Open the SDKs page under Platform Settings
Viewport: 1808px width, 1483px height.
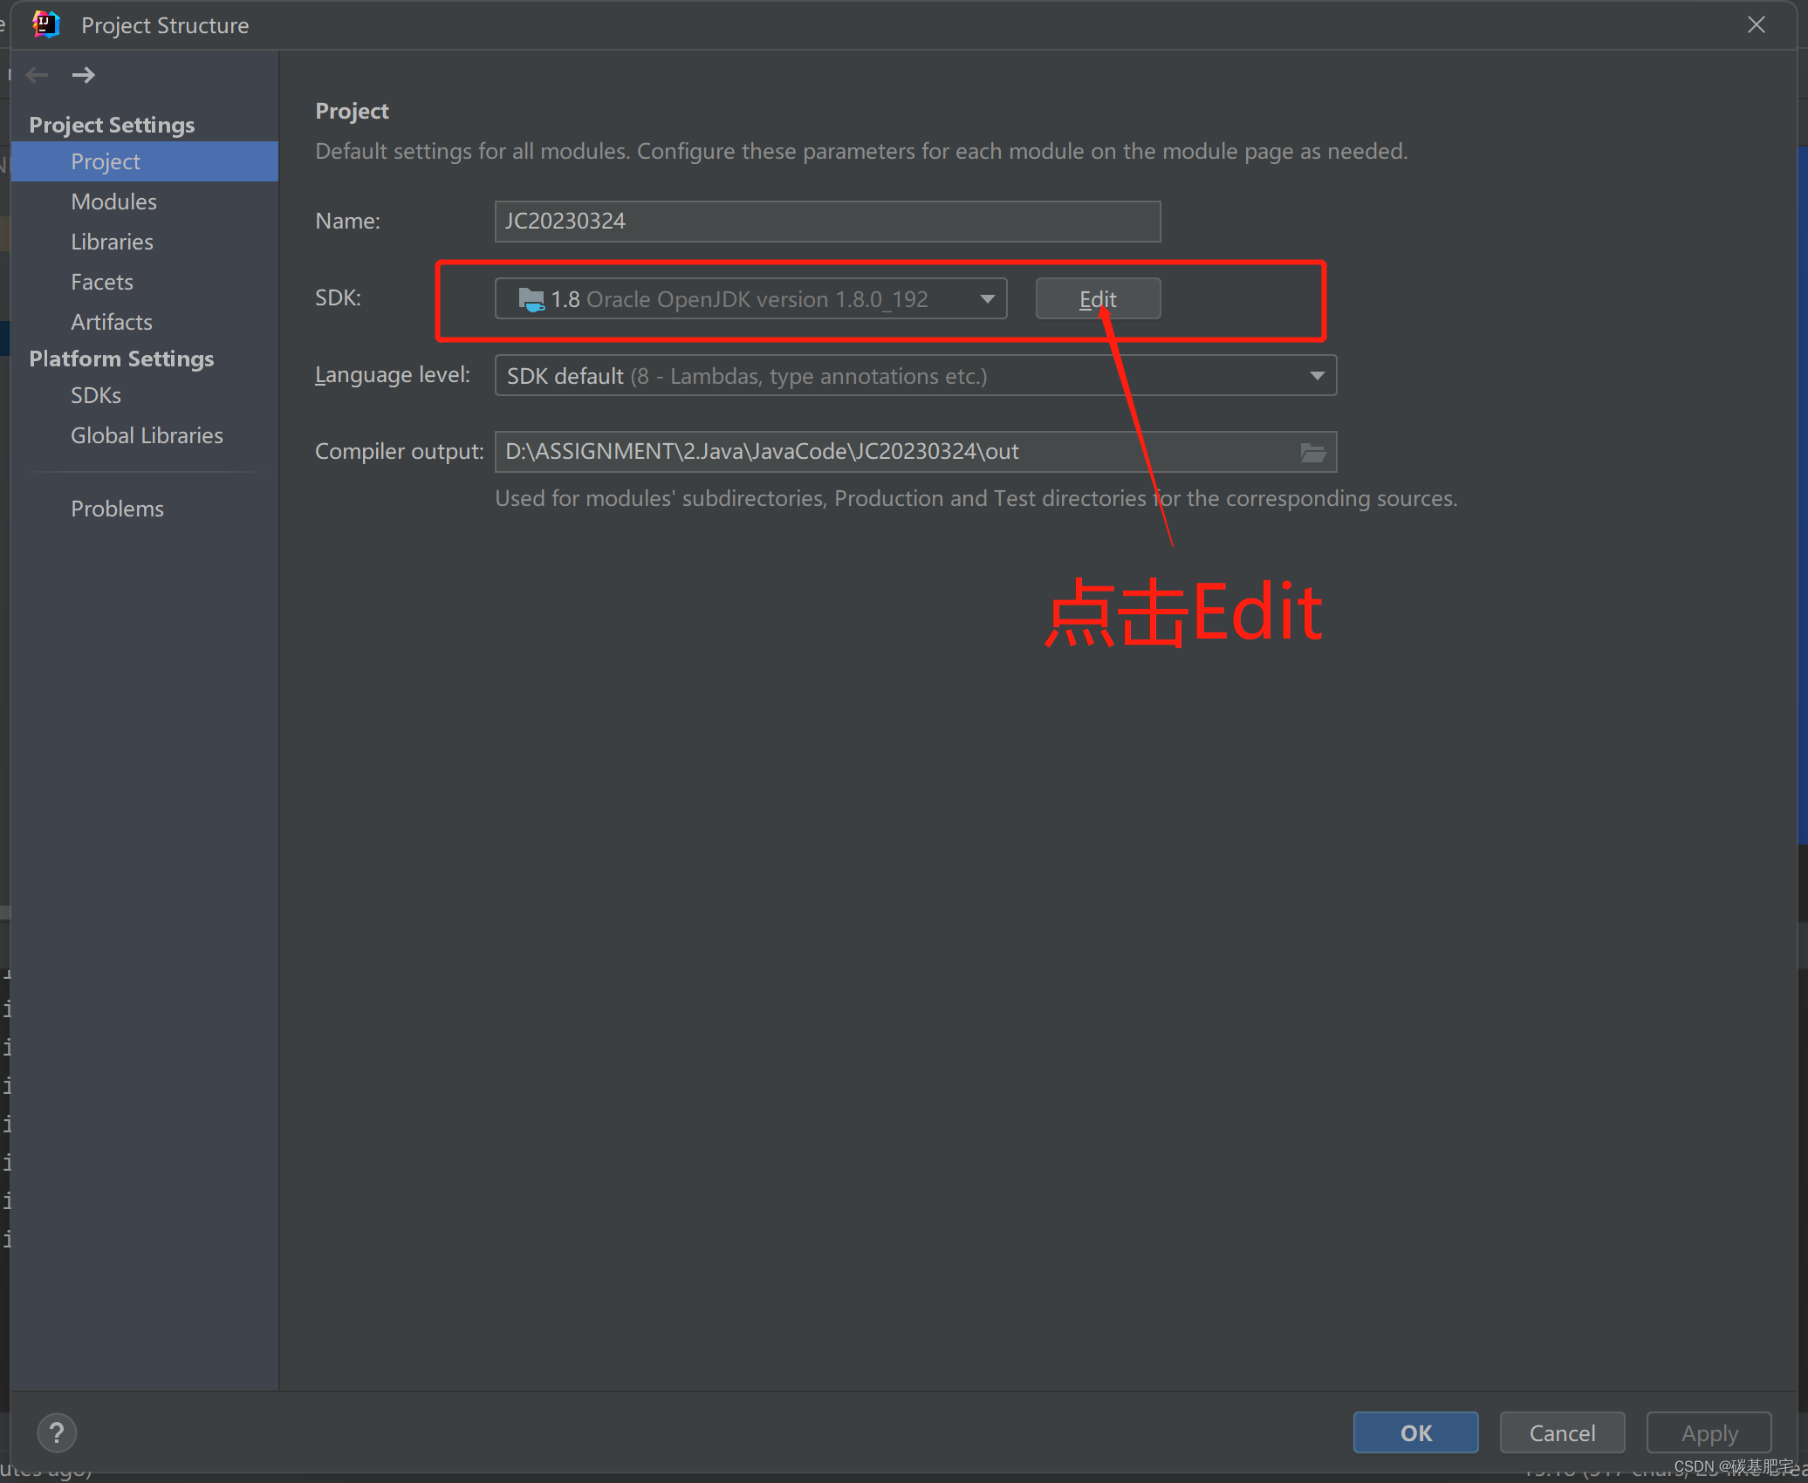pos(95,394)
